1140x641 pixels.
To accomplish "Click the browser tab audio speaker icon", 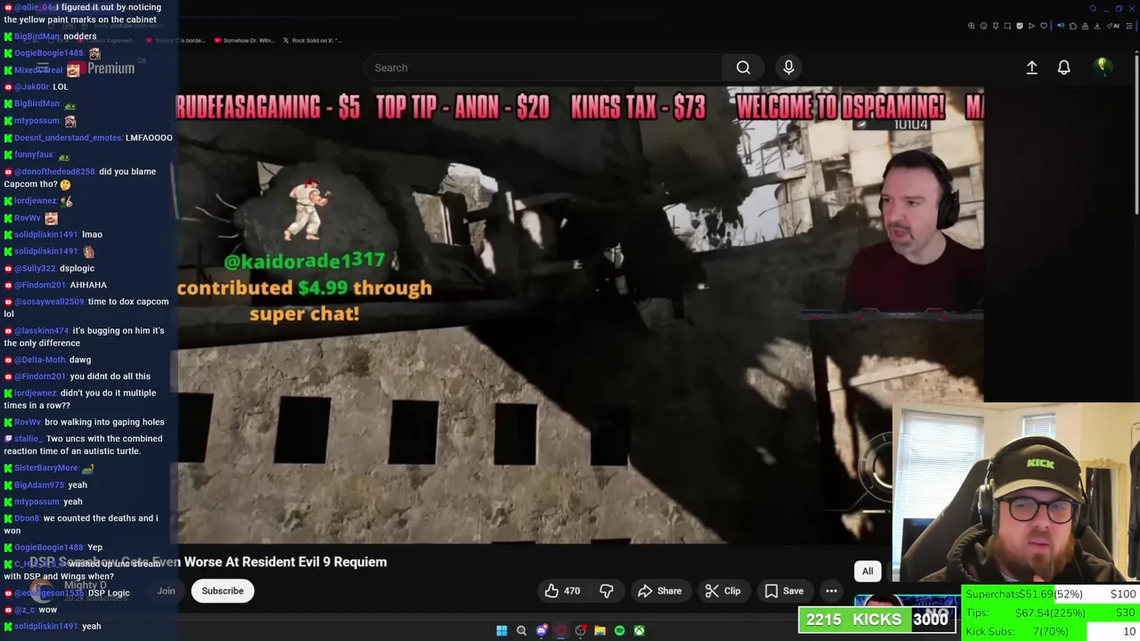I will (x=1061, y=26).
